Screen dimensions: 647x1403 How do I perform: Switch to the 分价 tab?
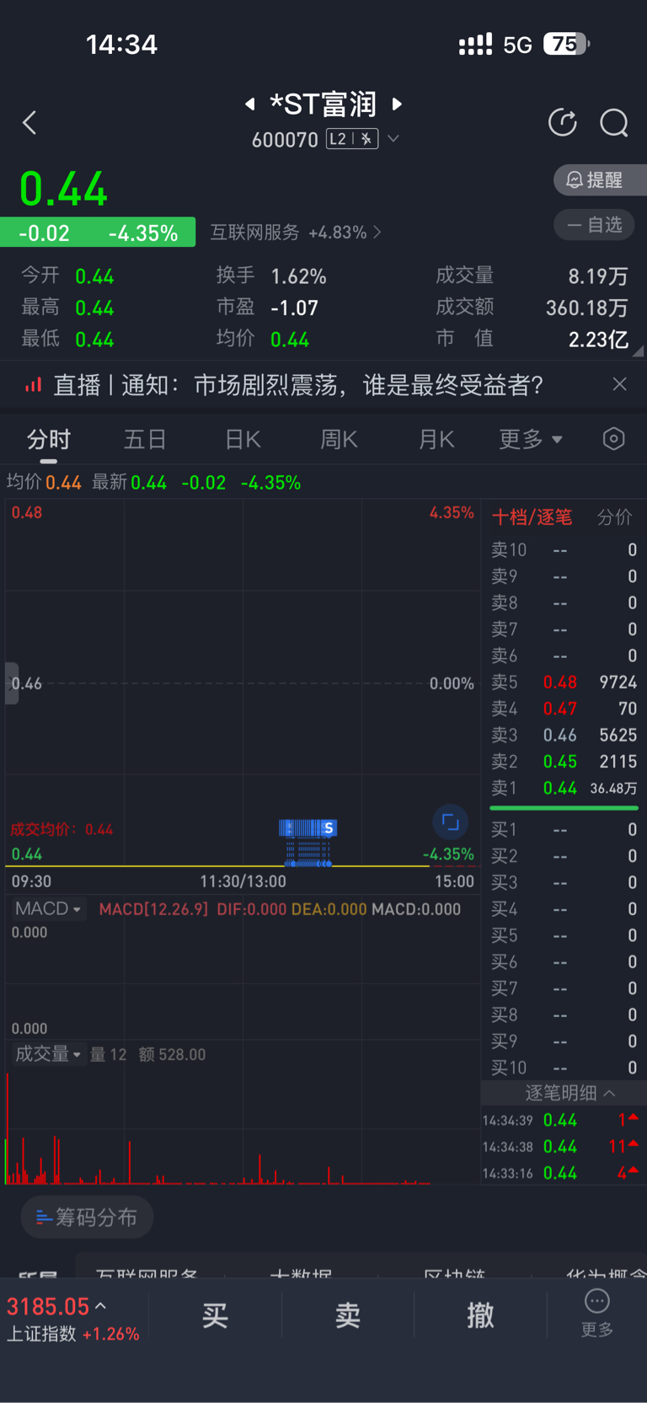[614, 517]
